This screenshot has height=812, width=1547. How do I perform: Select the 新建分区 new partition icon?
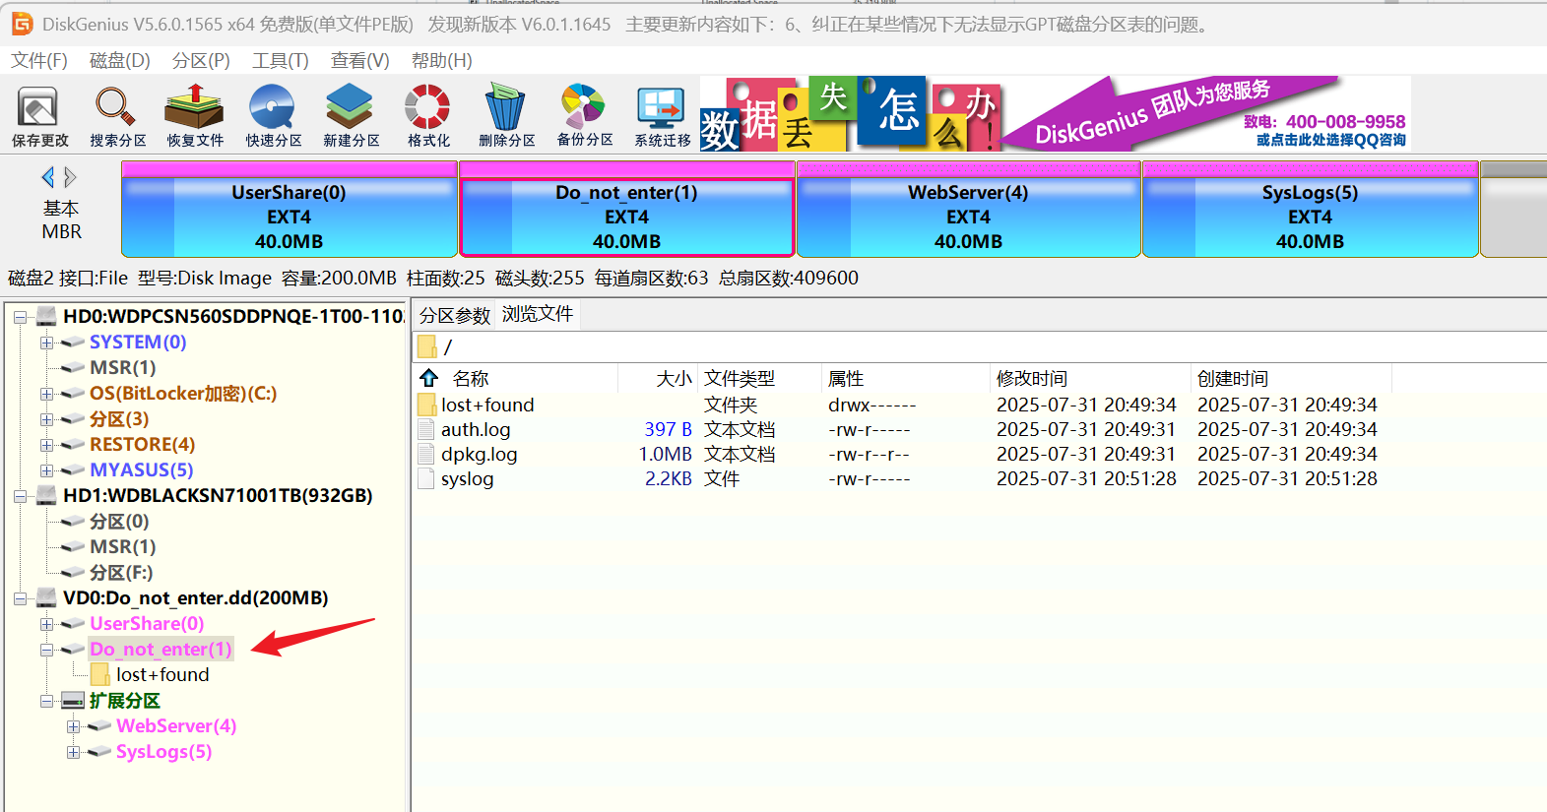pos(351,116)
